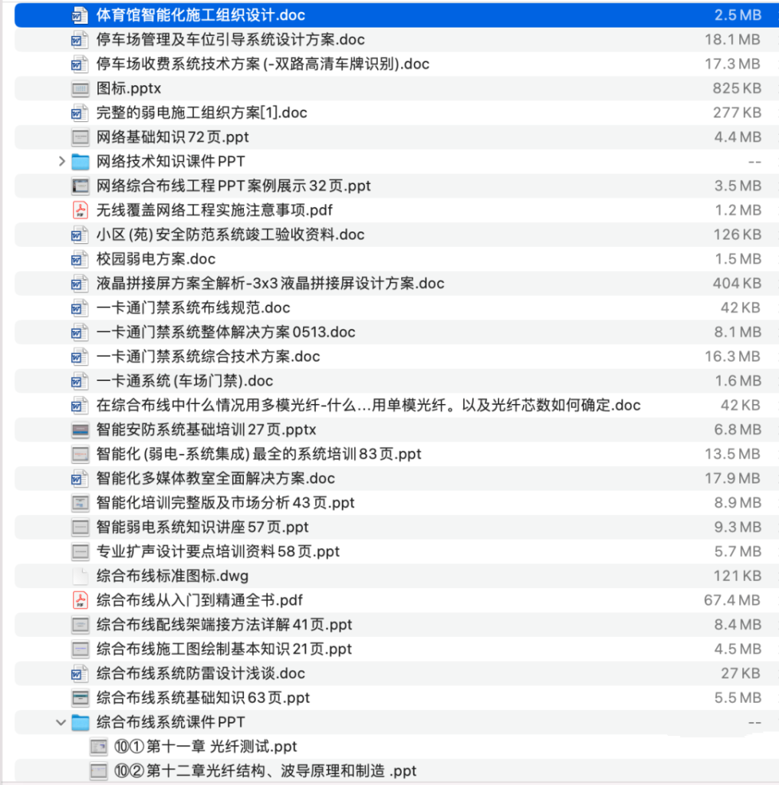Click the PPT icon for 专业扩声设计要点培训资料58页

tap(80, 551)
